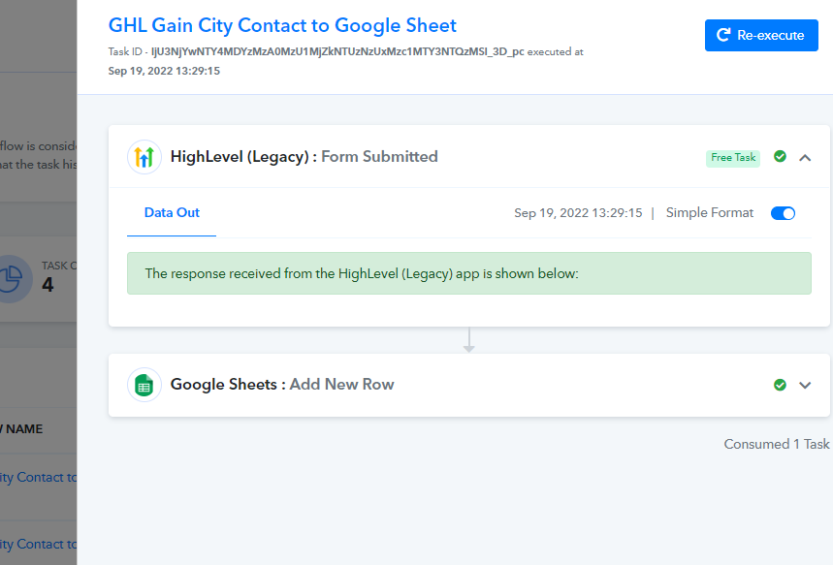Click the green HighLevel response message banner
Viewport: 833px width, 565px height.
[469, 273]
